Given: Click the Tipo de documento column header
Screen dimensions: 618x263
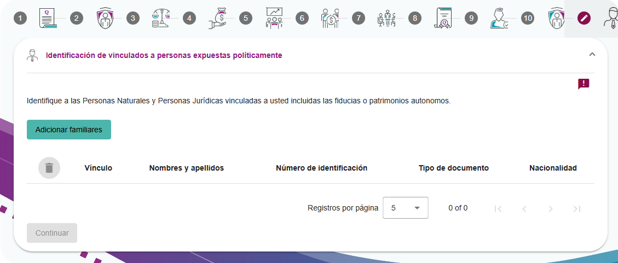Looking at the screenshot, I should point(454,168).
